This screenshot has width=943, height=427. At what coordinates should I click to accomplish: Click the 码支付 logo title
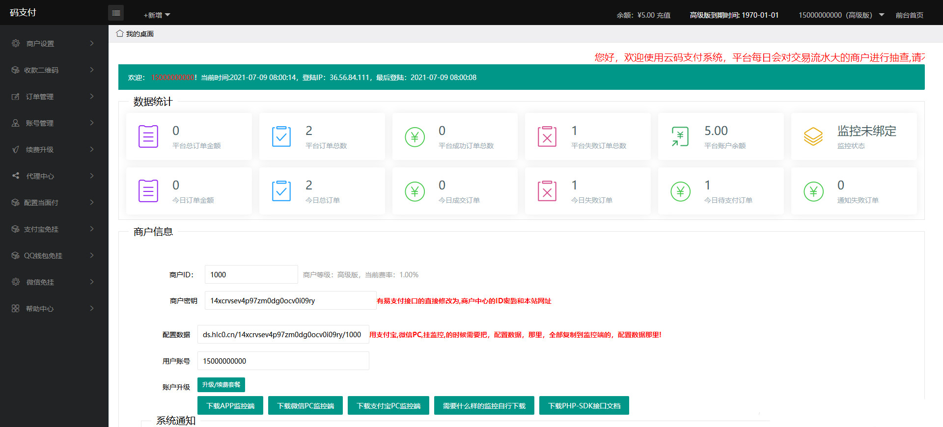pos(23,12)
